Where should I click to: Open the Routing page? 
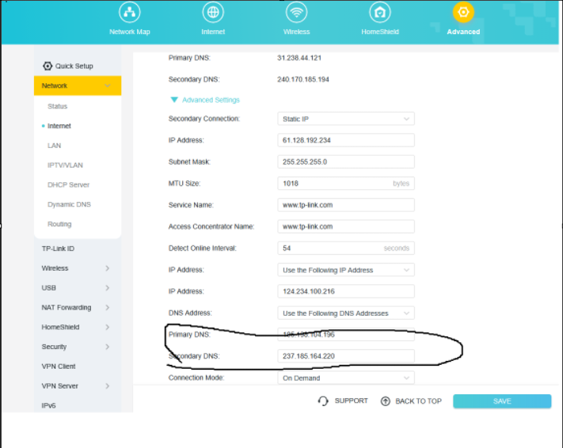(59, 224)
